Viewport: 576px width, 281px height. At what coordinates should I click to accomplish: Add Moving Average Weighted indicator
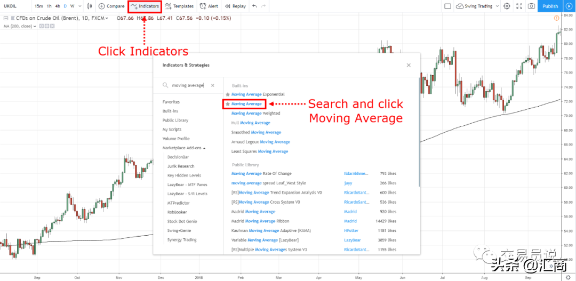point(255,113)
